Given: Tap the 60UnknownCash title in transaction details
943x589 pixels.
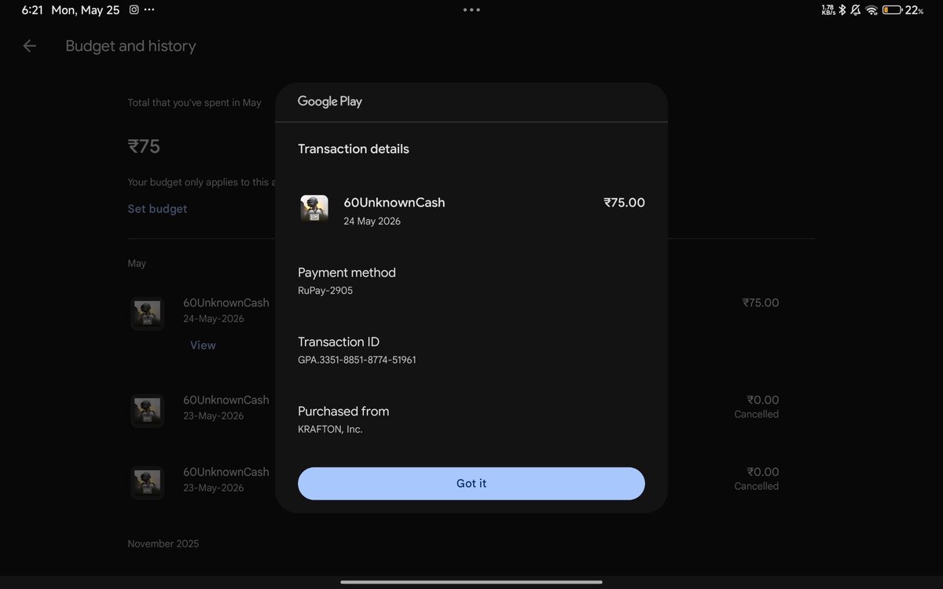Looking at the screenshot, I should point(394,203).
